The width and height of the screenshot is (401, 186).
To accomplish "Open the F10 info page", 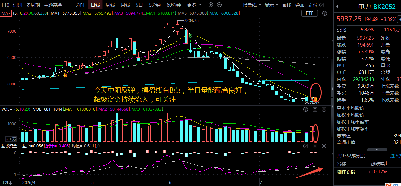I will point(5,5).
